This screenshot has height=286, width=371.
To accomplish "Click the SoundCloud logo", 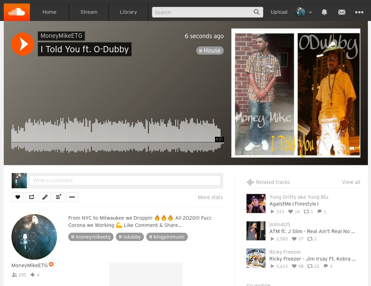I will pyautogui.click(x=17, y=12).
